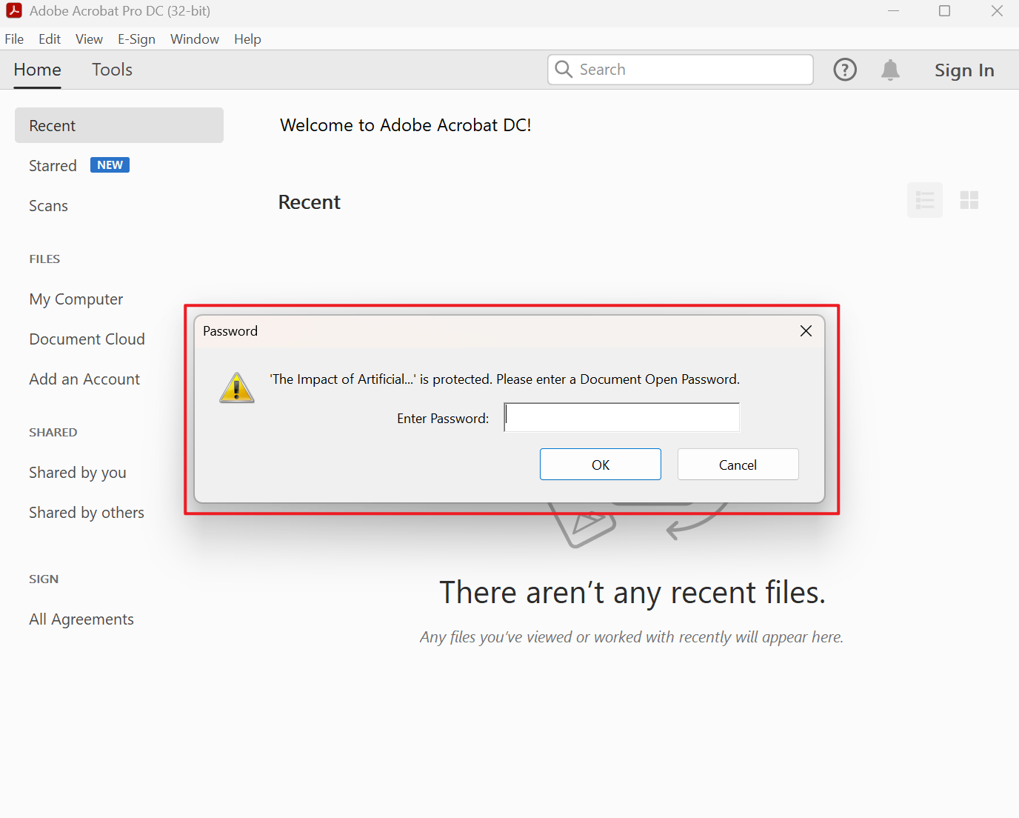This screenshot has height=818, width=1019.
Task: Open the Help question mark icon
Action: click(845, 70)
